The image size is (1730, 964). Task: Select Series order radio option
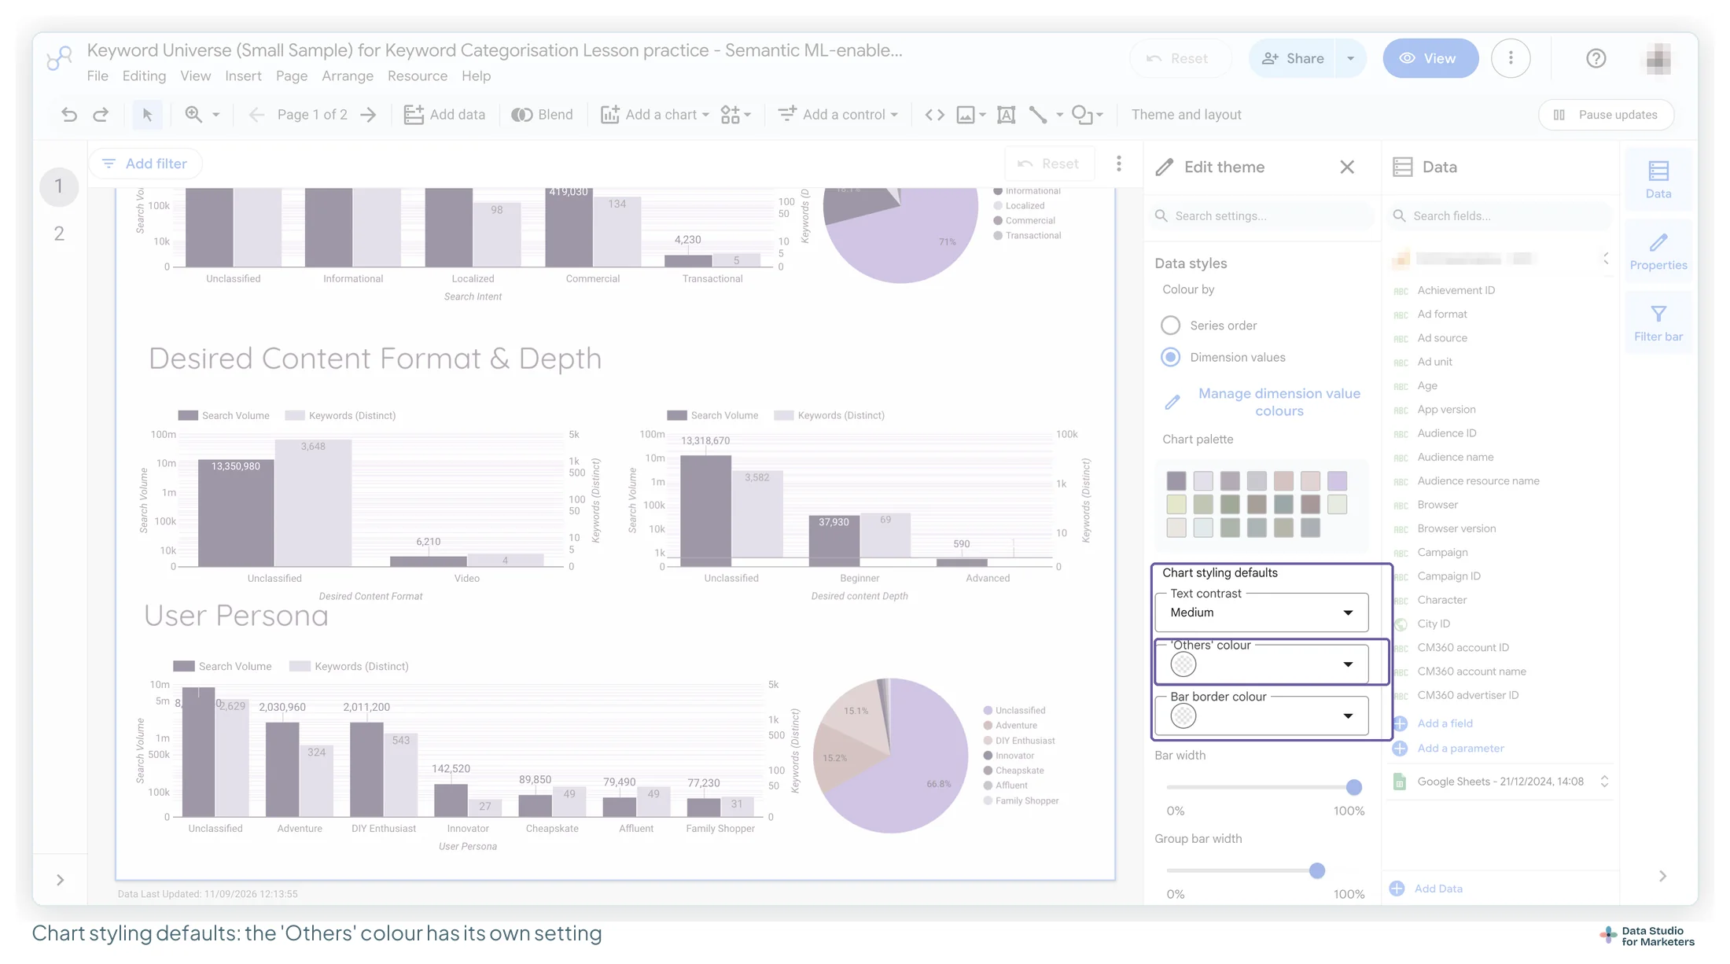[1170, 325]
